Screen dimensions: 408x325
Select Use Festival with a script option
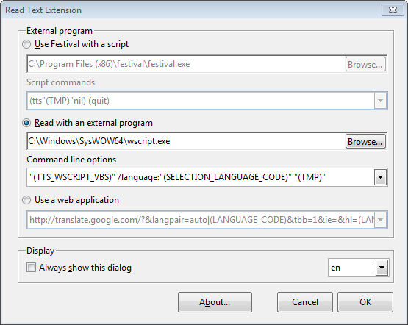26,44
